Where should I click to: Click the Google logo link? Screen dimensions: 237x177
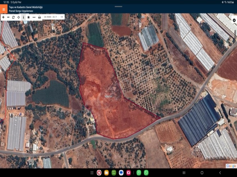pyautogui.click(x=231, y=166)
